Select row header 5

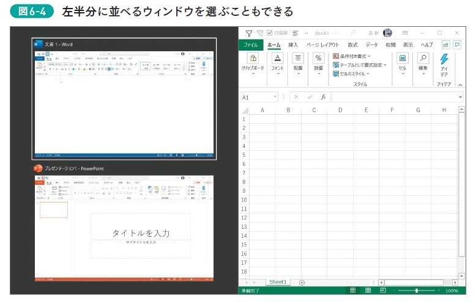click(244, 155)
